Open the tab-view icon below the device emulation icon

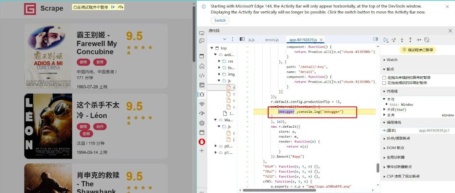pyautogui.click(x=202, y=56)
